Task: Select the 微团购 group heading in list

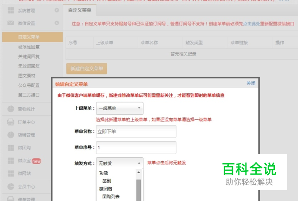Action: 106,189
